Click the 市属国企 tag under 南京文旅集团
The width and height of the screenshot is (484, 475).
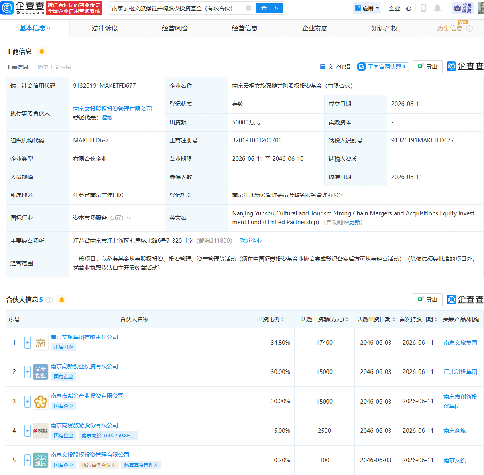coord(63,347)
